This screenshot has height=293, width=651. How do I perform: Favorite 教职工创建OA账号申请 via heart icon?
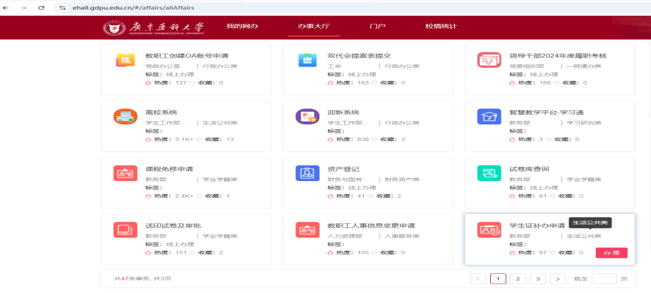click(x=192, y=83)
